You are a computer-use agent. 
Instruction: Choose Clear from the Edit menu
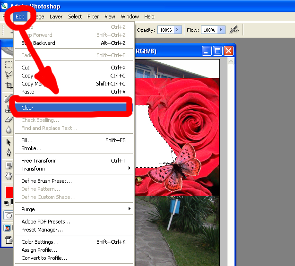coord(74,108)
